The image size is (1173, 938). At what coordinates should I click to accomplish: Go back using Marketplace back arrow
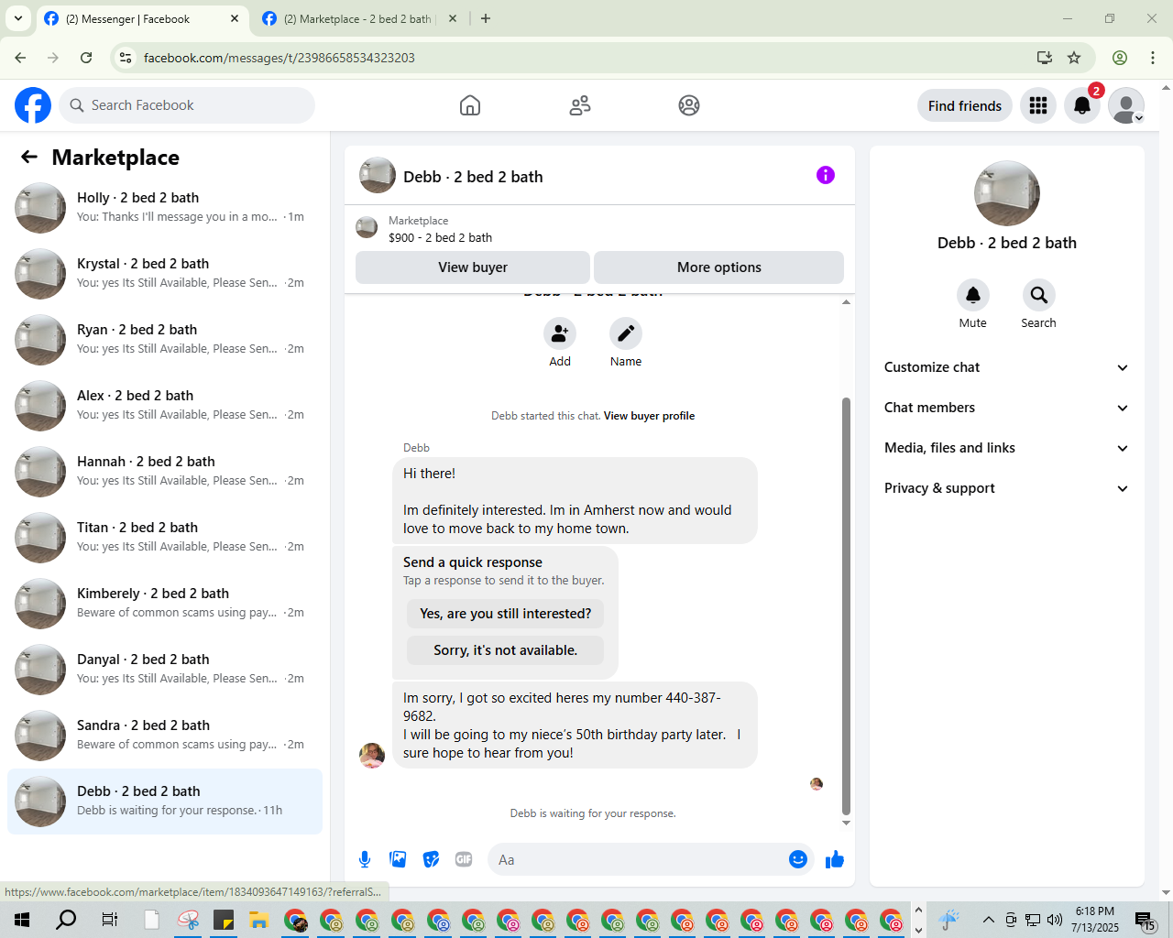pyautogui.click(x=29, y=157)
